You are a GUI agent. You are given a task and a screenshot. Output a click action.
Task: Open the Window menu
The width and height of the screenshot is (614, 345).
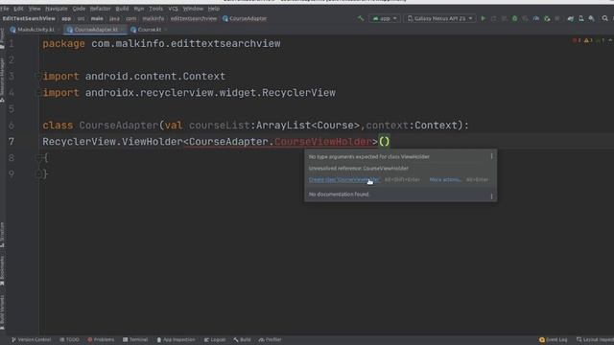[193, 9]
